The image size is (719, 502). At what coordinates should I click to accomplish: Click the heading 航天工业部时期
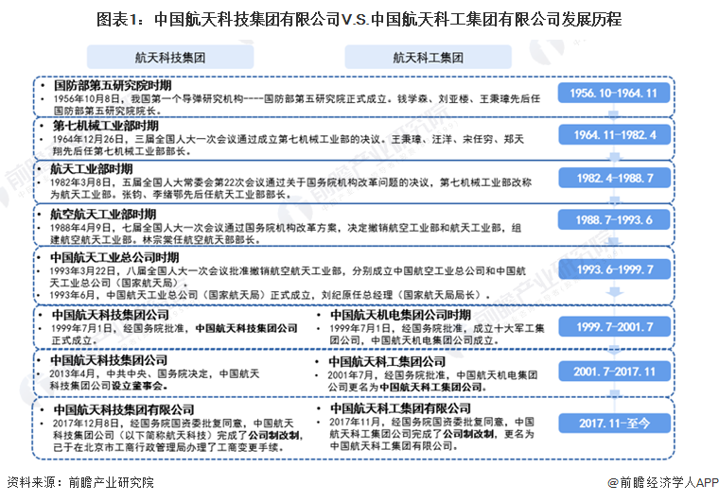pos(91,169)
